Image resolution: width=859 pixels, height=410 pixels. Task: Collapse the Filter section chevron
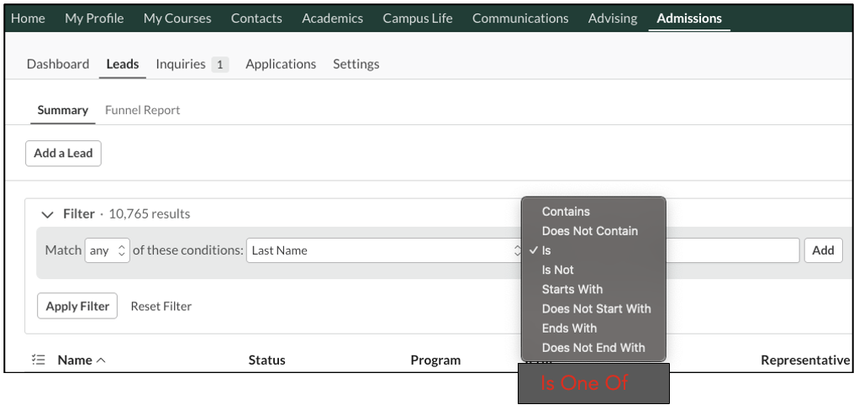tap(48, 214)
